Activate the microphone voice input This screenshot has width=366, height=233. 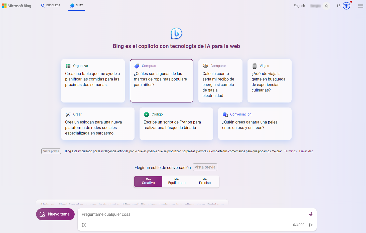coord(311,214)
